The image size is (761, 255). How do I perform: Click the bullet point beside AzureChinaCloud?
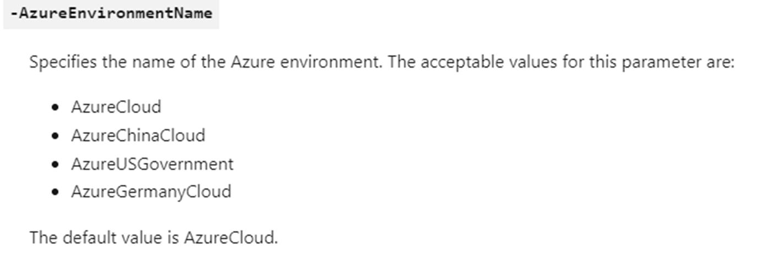(x=55, y=136)
